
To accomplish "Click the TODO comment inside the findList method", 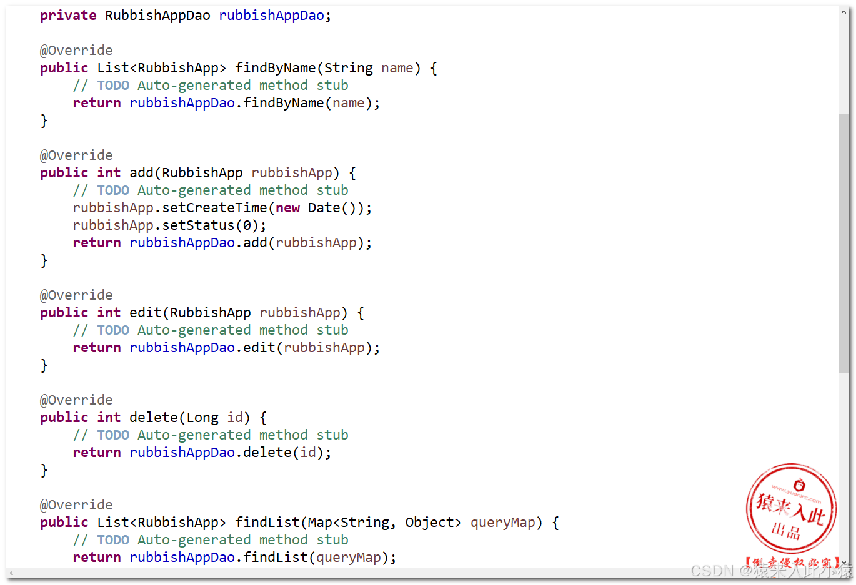I will [211, 540].
